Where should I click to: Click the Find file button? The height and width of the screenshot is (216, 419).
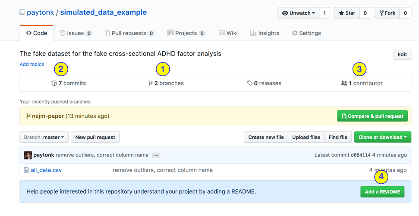pos(338,137)
